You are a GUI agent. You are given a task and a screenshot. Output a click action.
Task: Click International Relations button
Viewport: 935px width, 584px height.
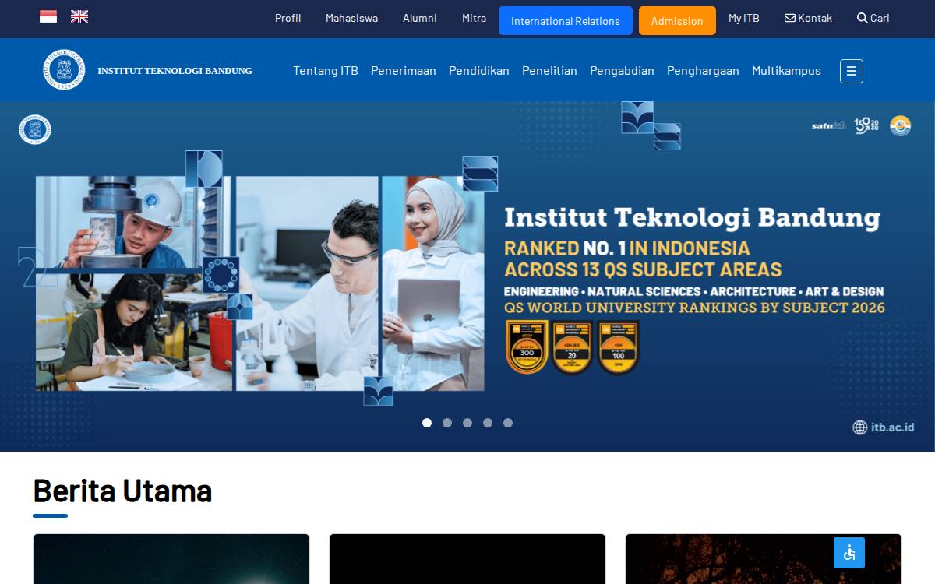point(566,21)
